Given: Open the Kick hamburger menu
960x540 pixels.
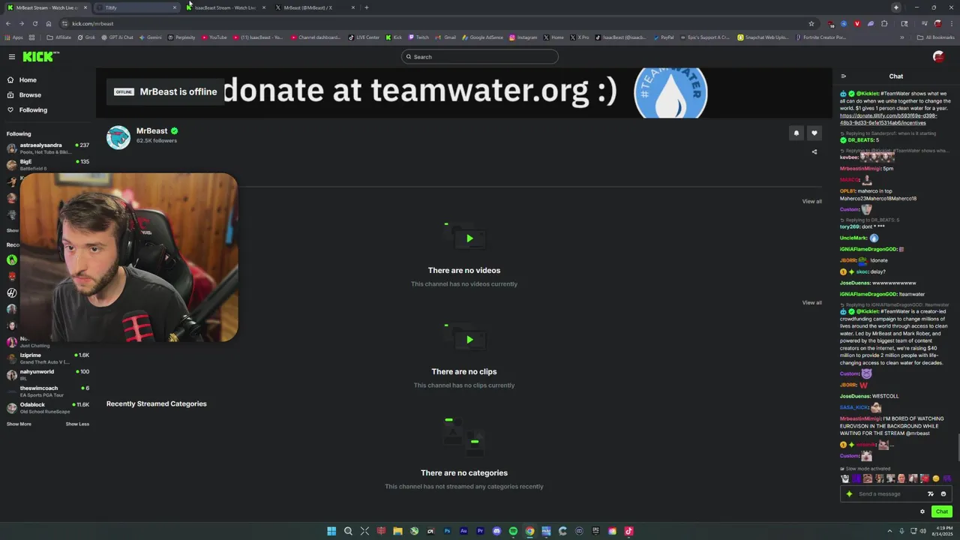Looking at the screenshot, I should pyautogui.click(x=12, y=57).
